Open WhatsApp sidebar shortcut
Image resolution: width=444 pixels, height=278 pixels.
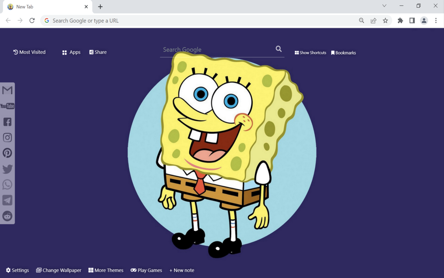7,185
